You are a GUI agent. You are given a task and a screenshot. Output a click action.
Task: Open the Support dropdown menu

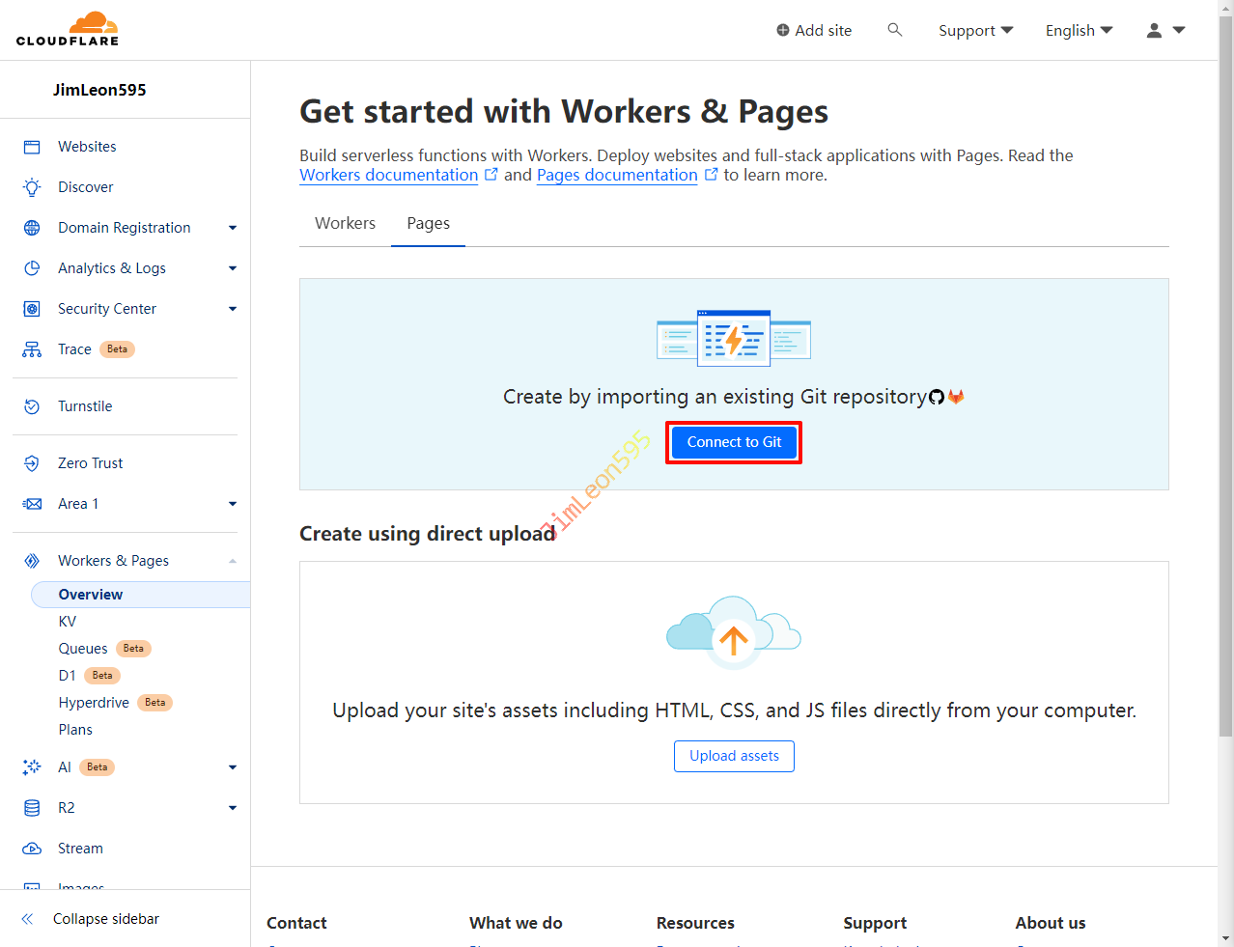tap(975, 30)
